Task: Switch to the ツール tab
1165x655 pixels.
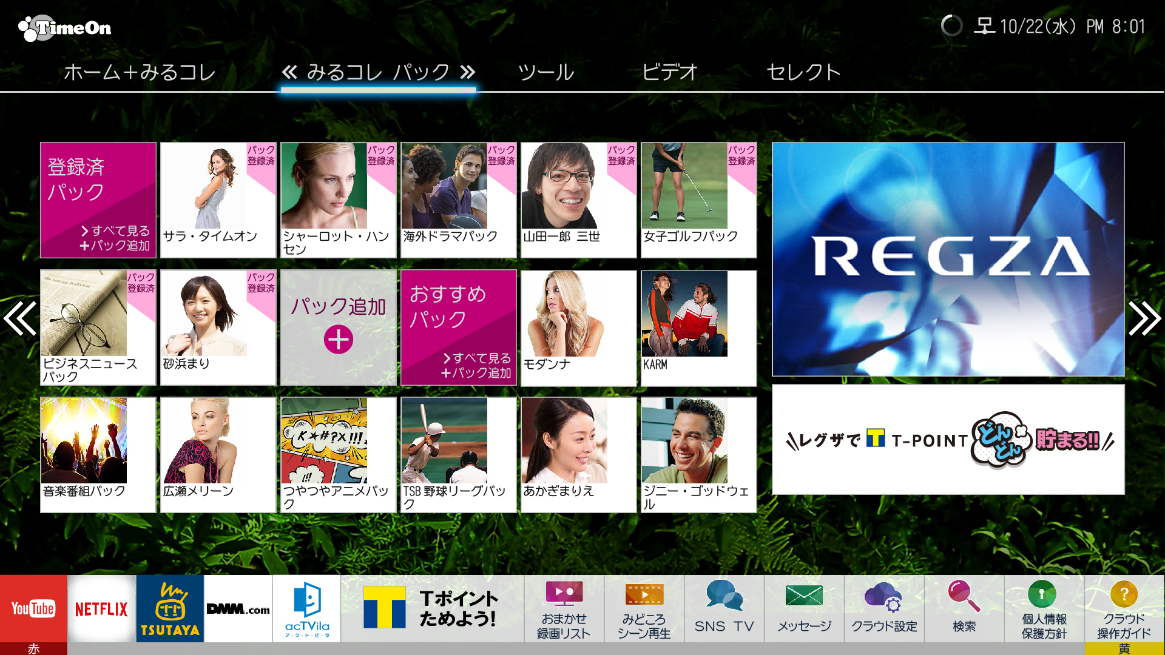Action: coord(546,73)
